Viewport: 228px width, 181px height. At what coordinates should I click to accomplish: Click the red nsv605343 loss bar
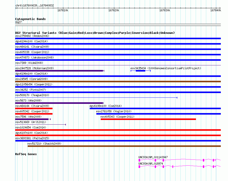tap(148, 119)
